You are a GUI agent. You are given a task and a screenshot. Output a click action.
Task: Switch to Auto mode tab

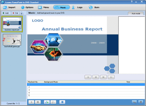point(136,14)
